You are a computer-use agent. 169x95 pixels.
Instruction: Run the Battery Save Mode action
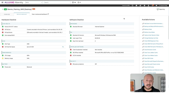[x=149, y=32]
